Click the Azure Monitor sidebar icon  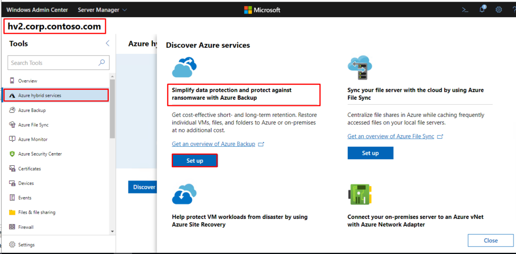[12, 139]
